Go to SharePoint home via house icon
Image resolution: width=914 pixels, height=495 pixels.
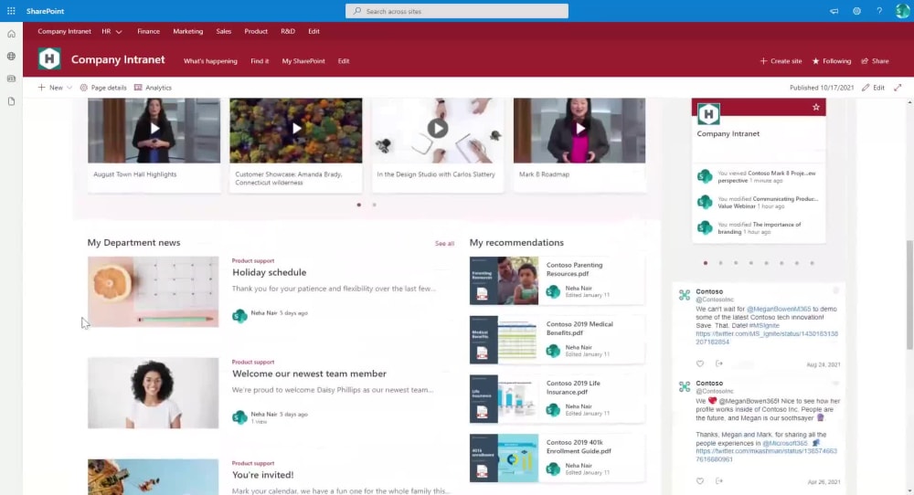(11, 34)
